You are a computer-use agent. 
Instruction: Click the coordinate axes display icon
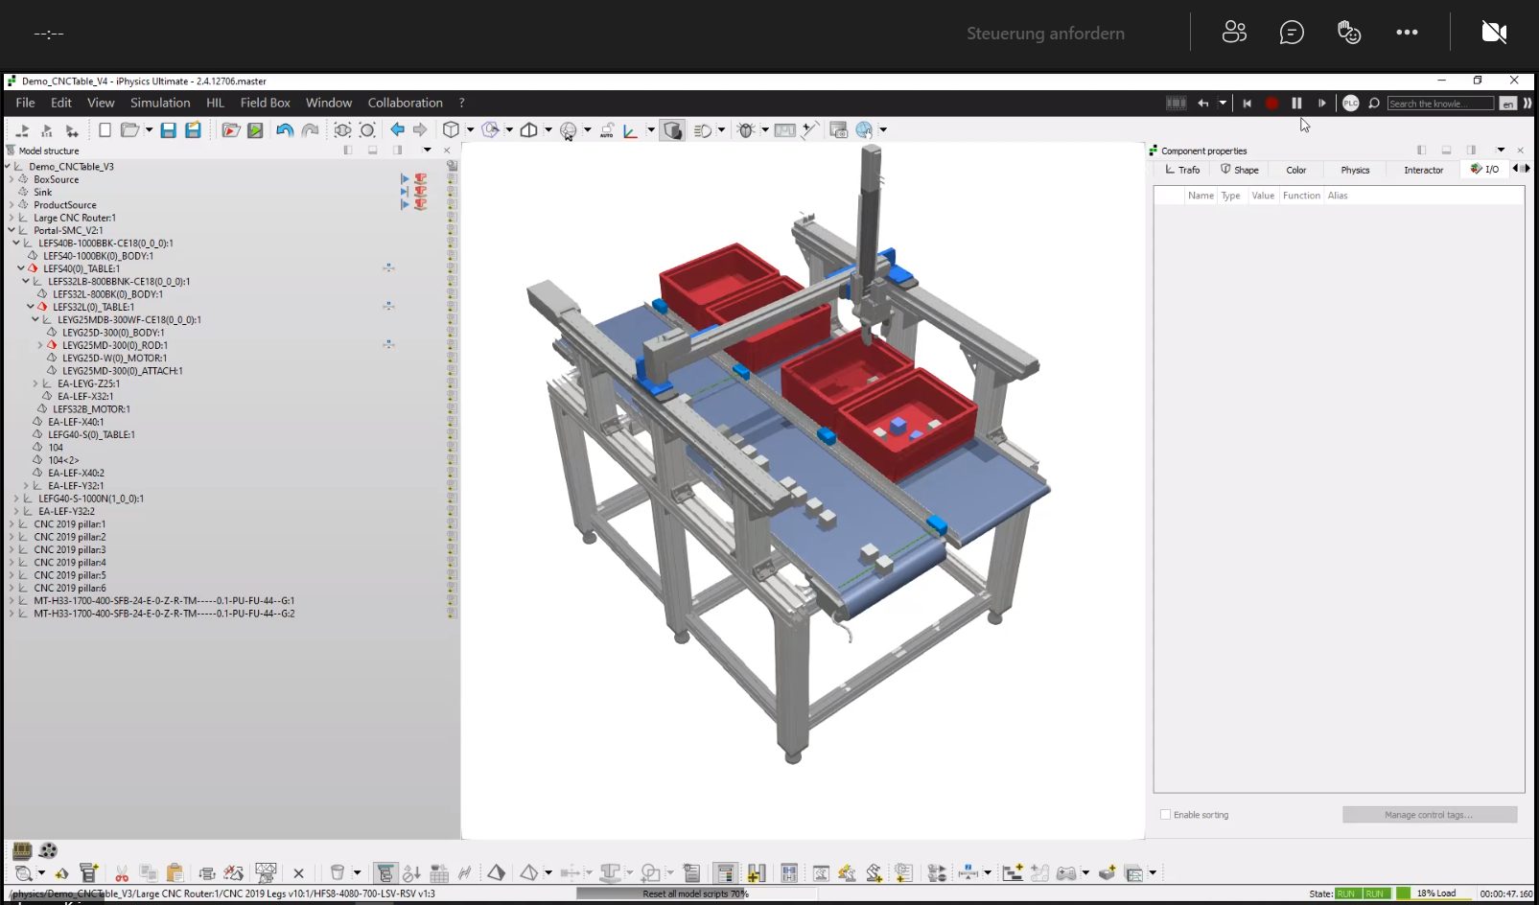point(628,130)
